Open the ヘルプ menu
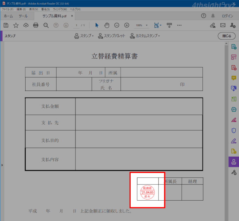 tap(75, 9)
